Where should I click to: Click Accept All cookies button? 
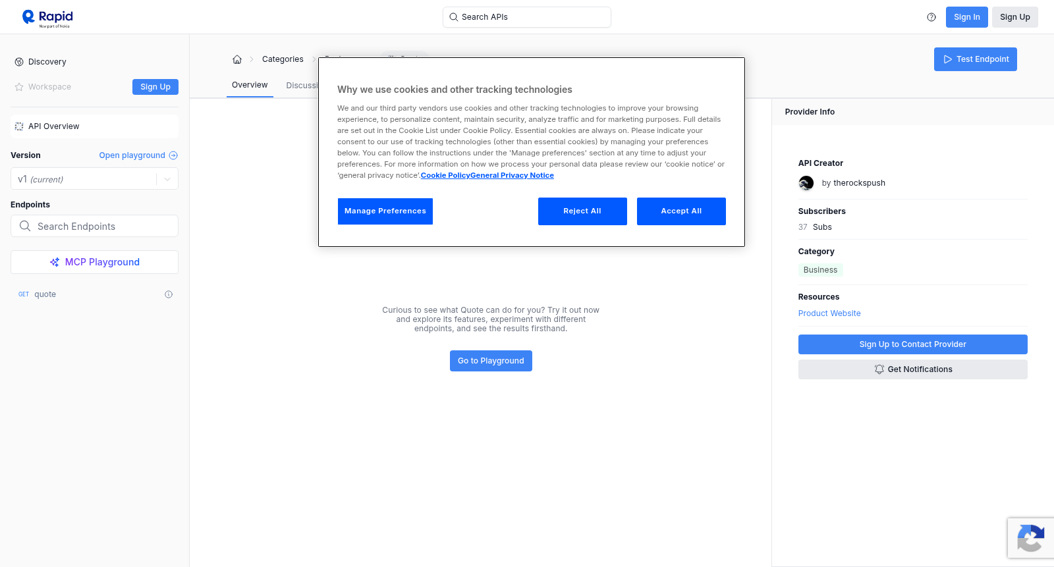pos(681,211)
